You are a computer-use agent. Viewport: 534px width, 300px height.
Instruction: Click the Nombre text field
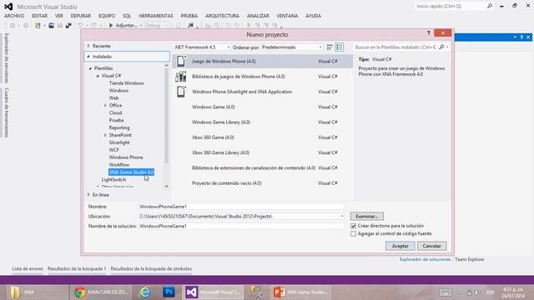tap(241, 207)
